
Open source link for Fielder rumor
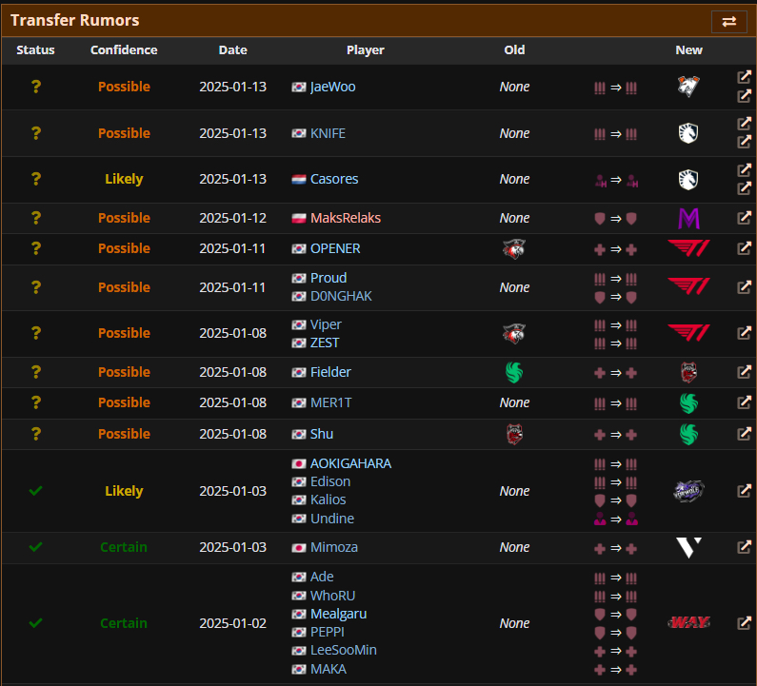click(x=744, y=371)
